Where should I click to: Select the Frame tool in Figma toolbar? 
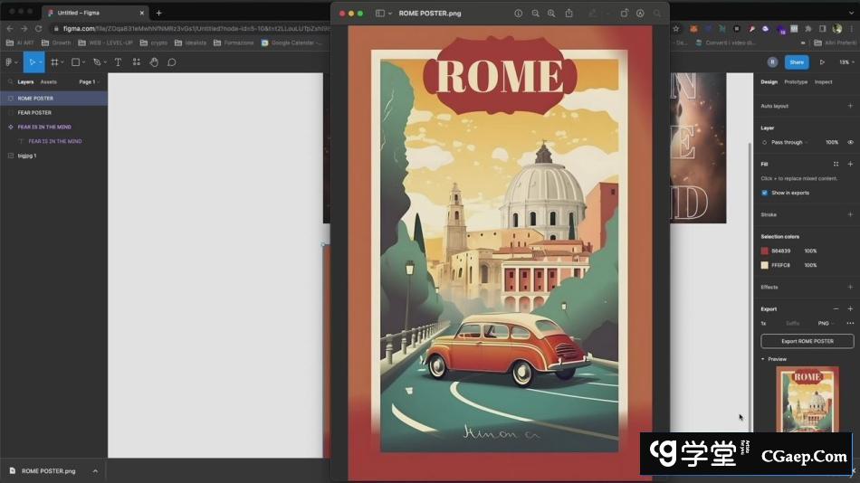54,62
